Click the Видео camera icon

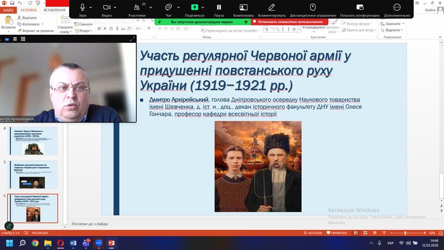tap(107, 7)
